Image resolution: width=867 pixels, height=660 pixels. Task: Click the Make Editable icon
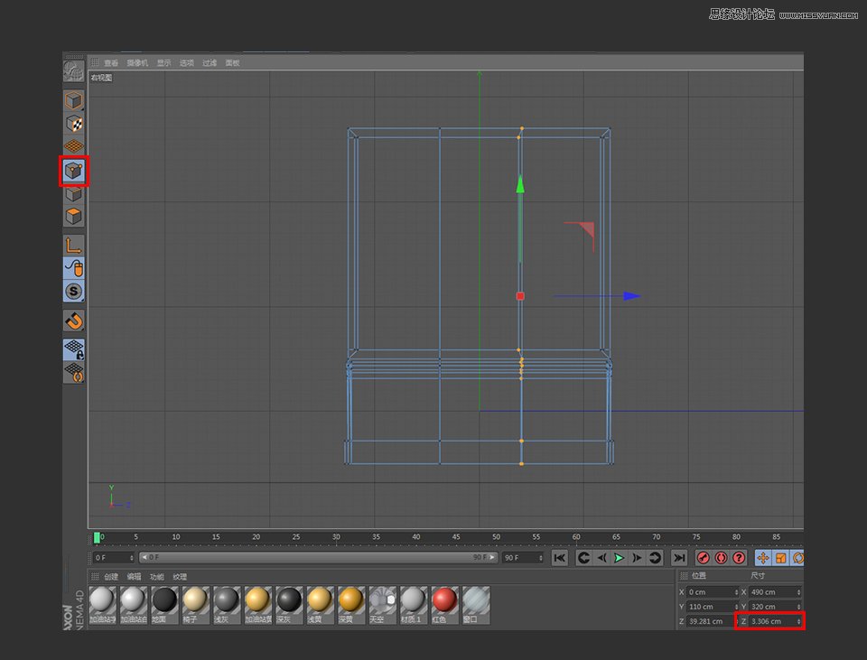click(73, 99)
